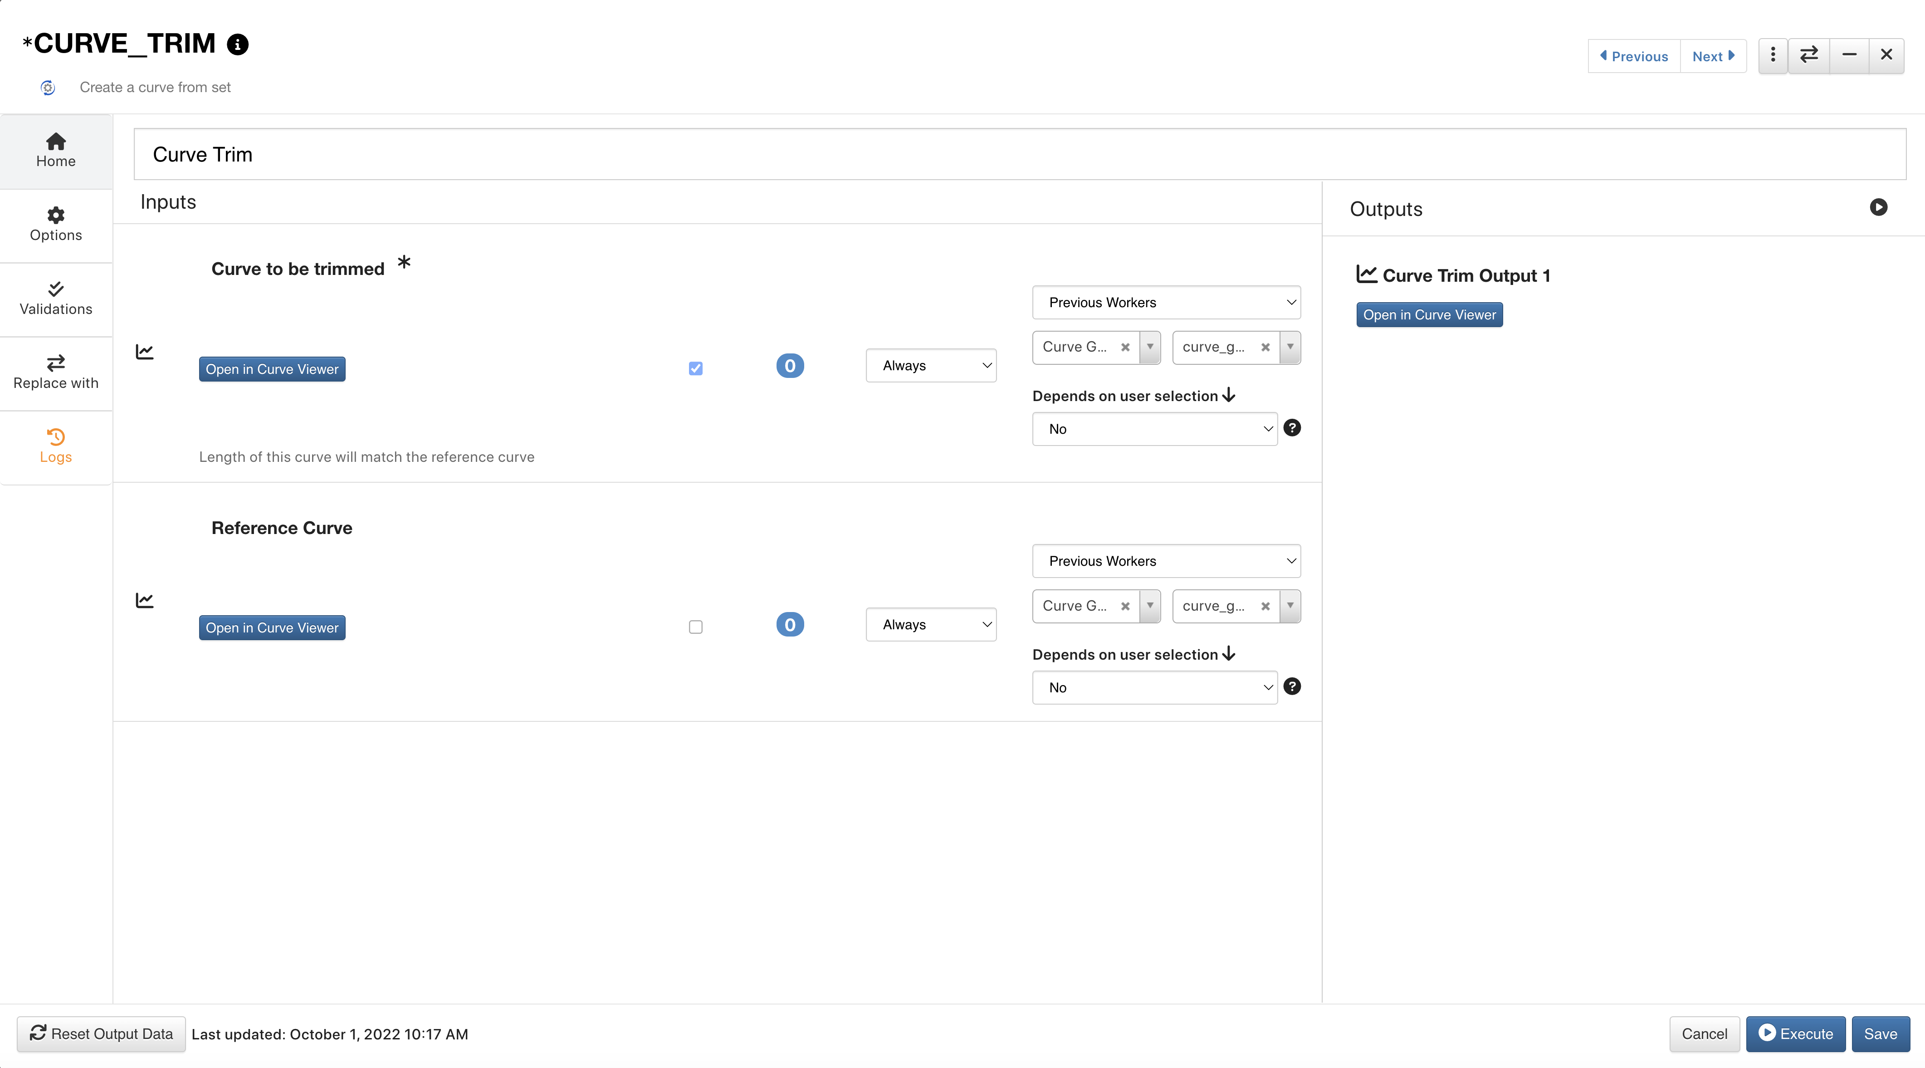The image size is (1925, 1068).
Task: Click Reset Output Data button
Action: [x=101, y=1034]
